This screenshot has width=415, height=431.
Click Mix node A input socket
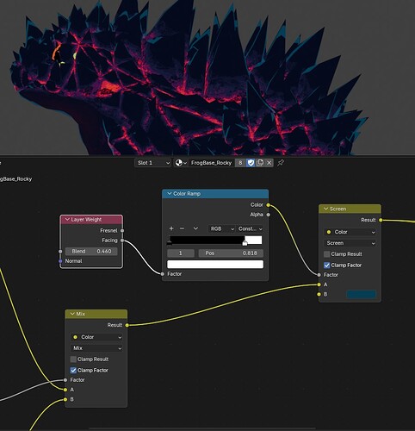pyautogui.click(x=65, y=390)
